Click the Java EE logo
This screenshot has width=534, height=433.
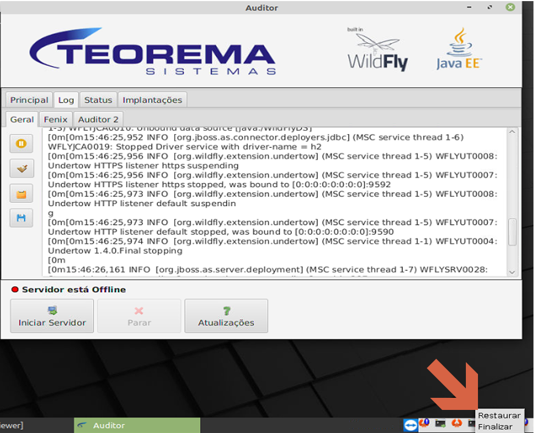click(459, 49)
